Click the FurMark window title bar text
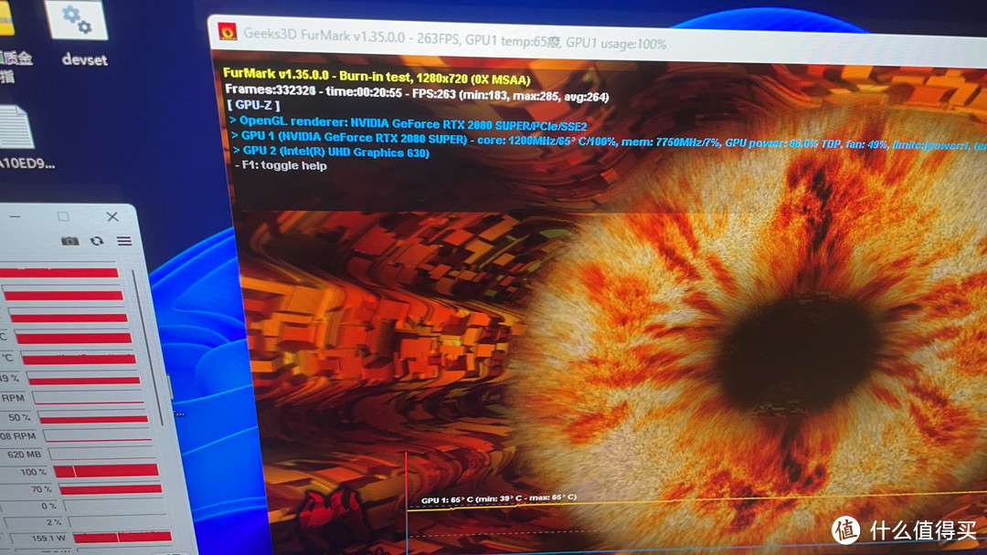987x555 pixels. point(454,38)
